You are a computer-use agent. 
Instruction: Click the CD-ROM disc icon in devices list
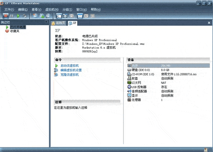coord(129,74)
